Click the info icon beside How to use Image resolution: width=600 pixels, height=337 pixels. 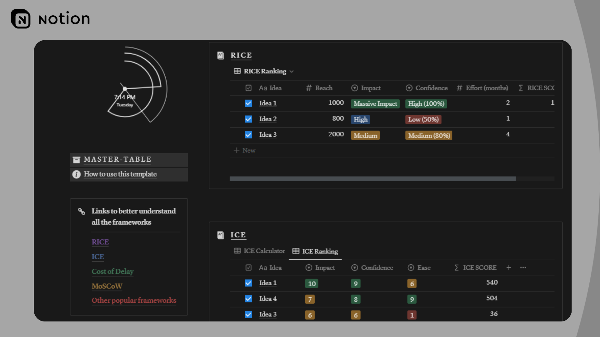(x=77, y=174)
